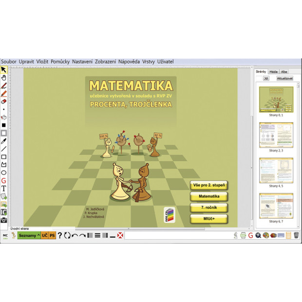The image size is (302, 302).
Task: Open the Strany 4, 5 thumbnail
Action: click(x=276, y=170)
